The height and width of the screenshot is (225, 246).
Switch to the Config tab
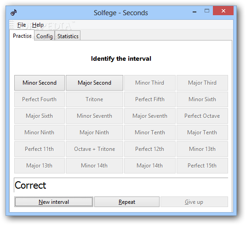coord(45,36)
